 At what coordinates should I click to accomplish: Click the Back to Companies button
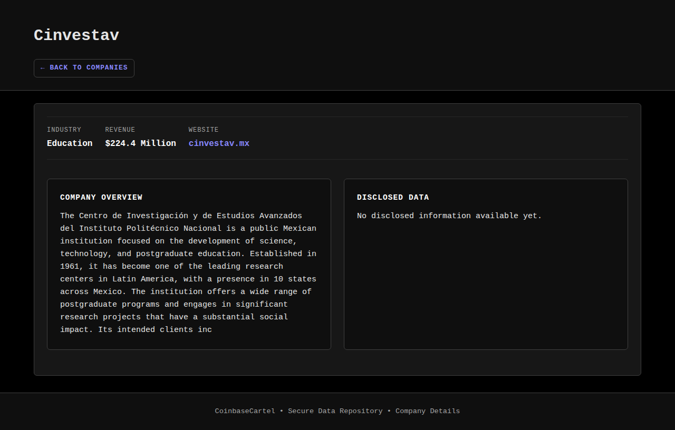point(84,68)
